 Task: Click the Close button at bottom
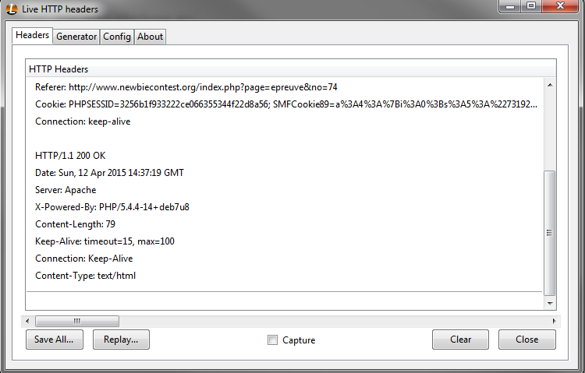[526, 340]
